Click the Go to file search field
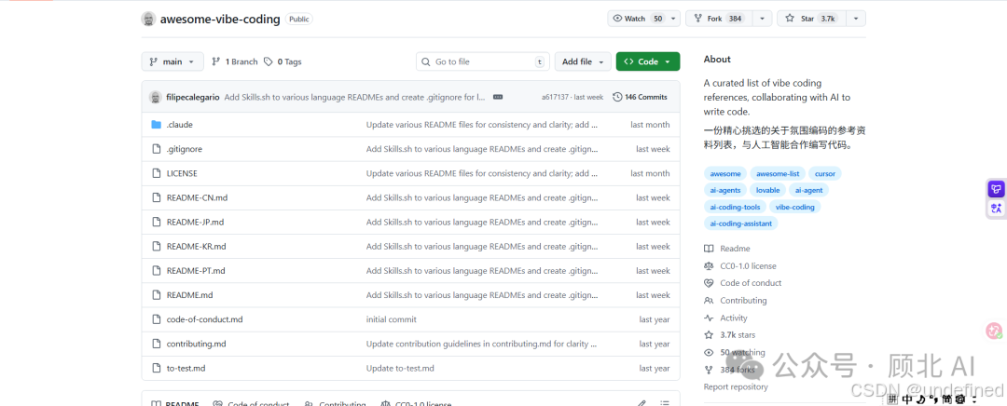Viewport: 1007px width, 406px height. [x=482, y=61]
